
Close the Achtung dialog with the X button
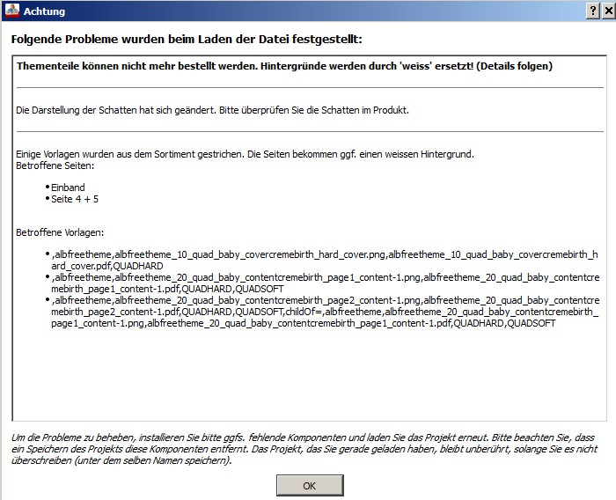pyautogui.click(x=609, y=11)
